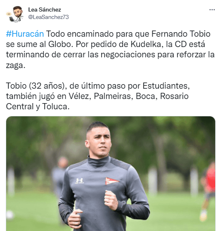Click the @LeaSanchez73 handle

[x=48, y=17]
